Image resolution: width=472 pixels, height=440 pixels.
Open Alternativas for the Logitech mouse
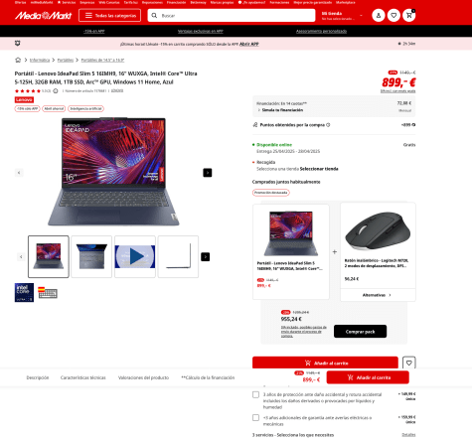click(378, 295)
